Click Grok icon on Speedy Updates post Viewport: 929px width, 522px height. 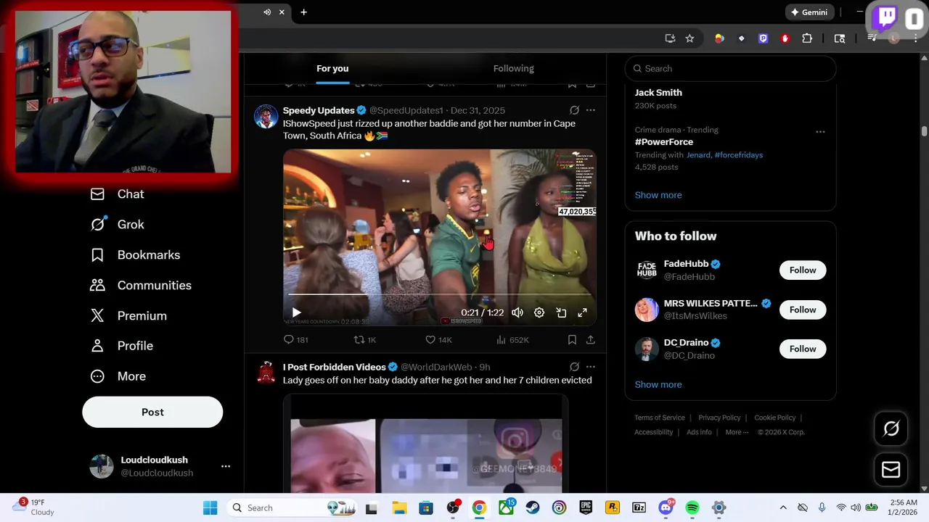(x=574, y=110)
